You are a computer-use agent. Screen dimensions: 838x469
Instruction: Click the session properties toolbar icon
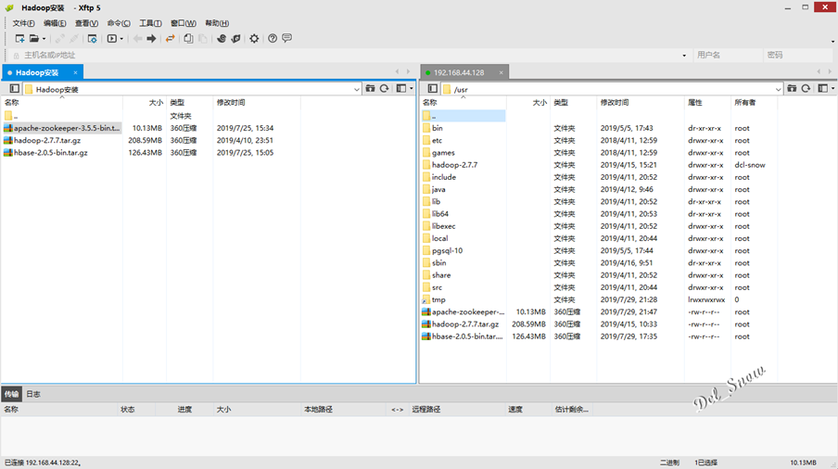tap(92, 38)
